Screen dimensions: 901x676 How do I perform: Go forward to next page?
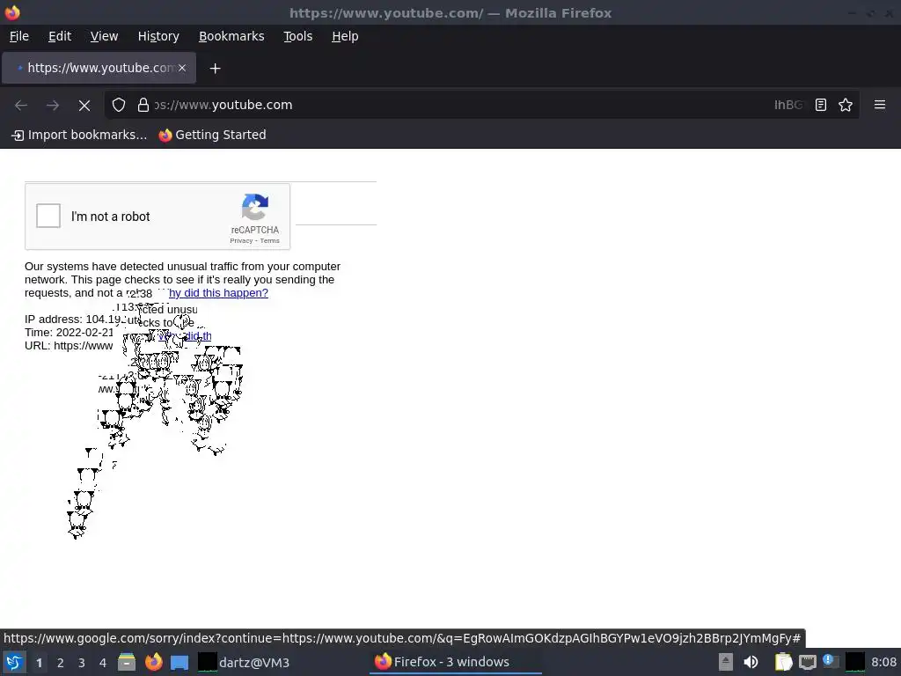[x=53, y=106]
